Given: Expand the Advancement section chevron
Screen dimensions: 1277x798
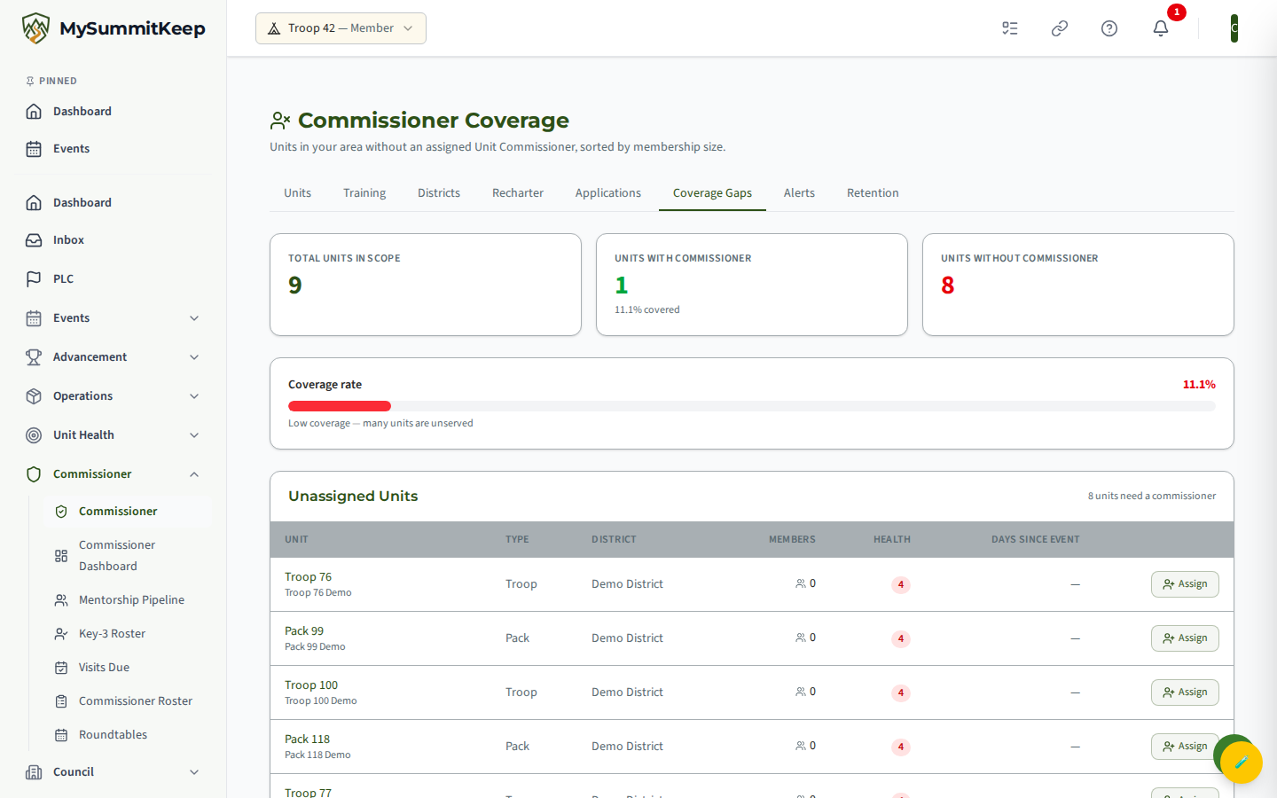Looking at the screenshot, I should [194, 357].
